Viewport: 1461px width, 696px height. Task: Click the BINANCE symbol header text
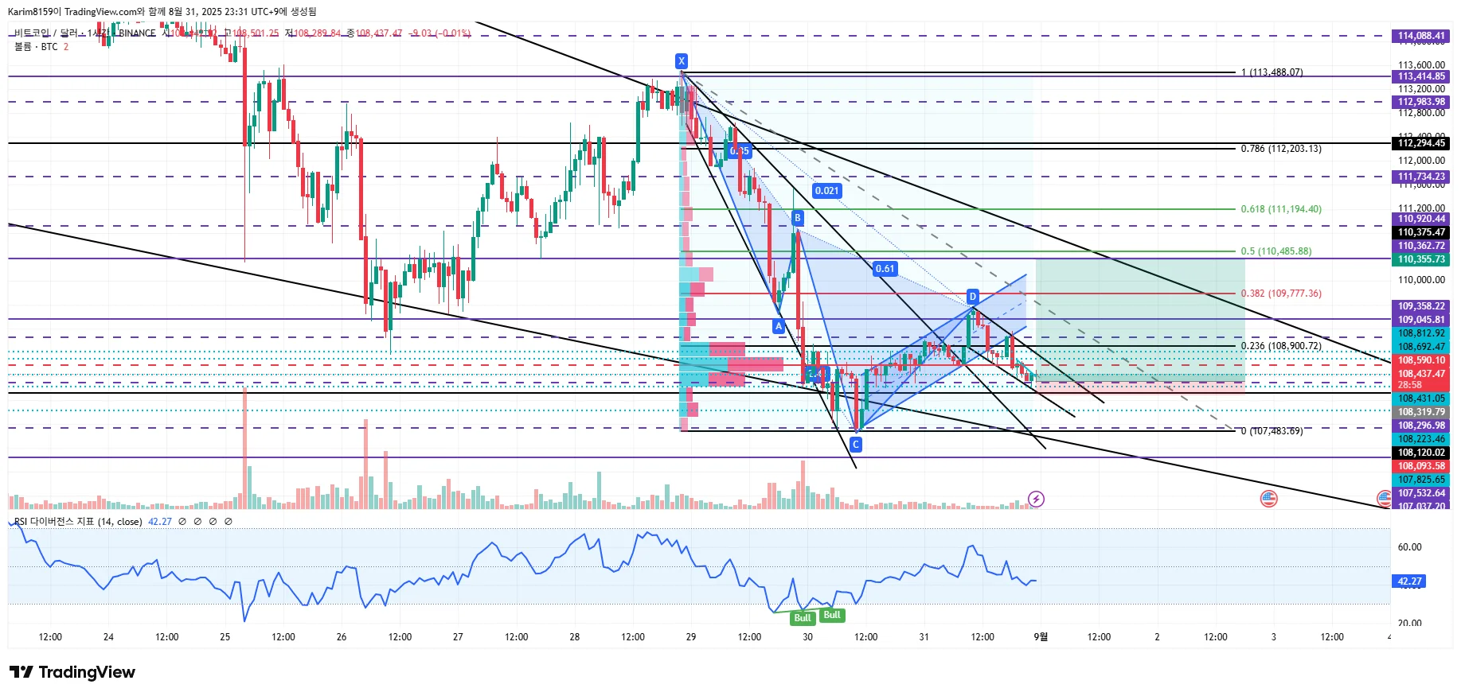tap(137, 33)
